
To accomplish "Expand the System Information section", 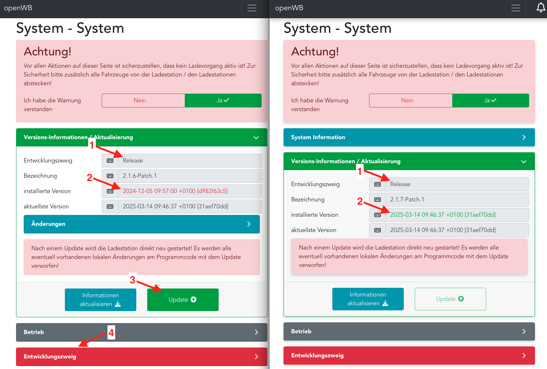I will [x=409, y=137].
